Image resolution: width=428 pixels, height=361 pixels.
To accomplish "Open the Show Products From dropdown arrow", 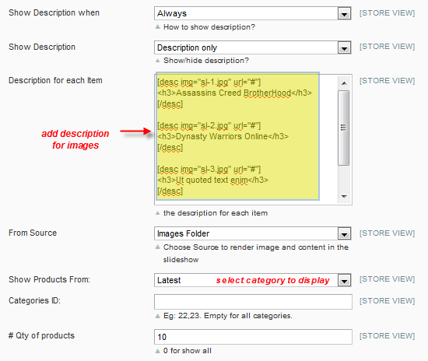I will coord(344,281).
